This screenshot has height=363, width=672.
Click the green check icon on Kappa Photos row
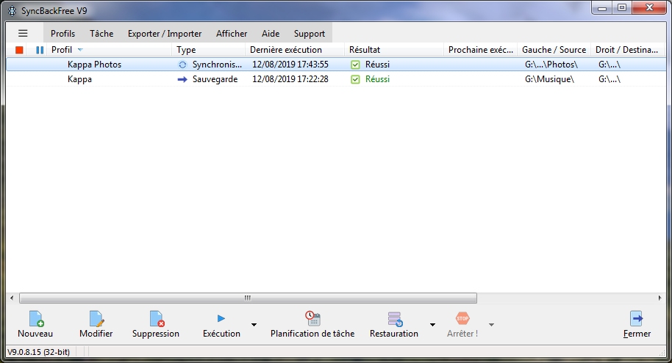pos(355,65)
